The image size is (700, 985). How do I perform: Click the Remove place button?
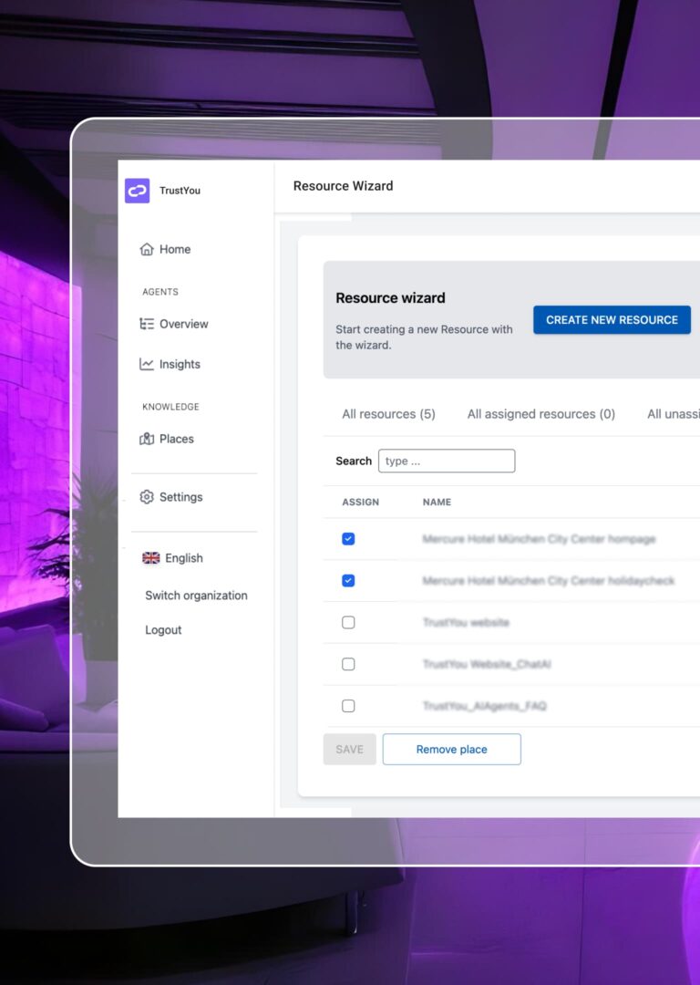(x=452, y=750)
